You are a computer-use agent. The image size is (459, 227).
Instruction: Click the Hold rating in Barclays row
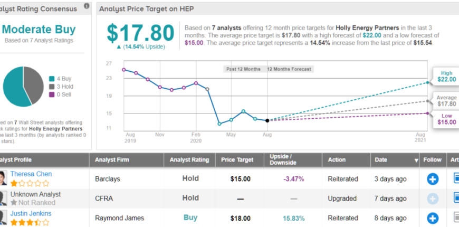(x=190, y=178)
